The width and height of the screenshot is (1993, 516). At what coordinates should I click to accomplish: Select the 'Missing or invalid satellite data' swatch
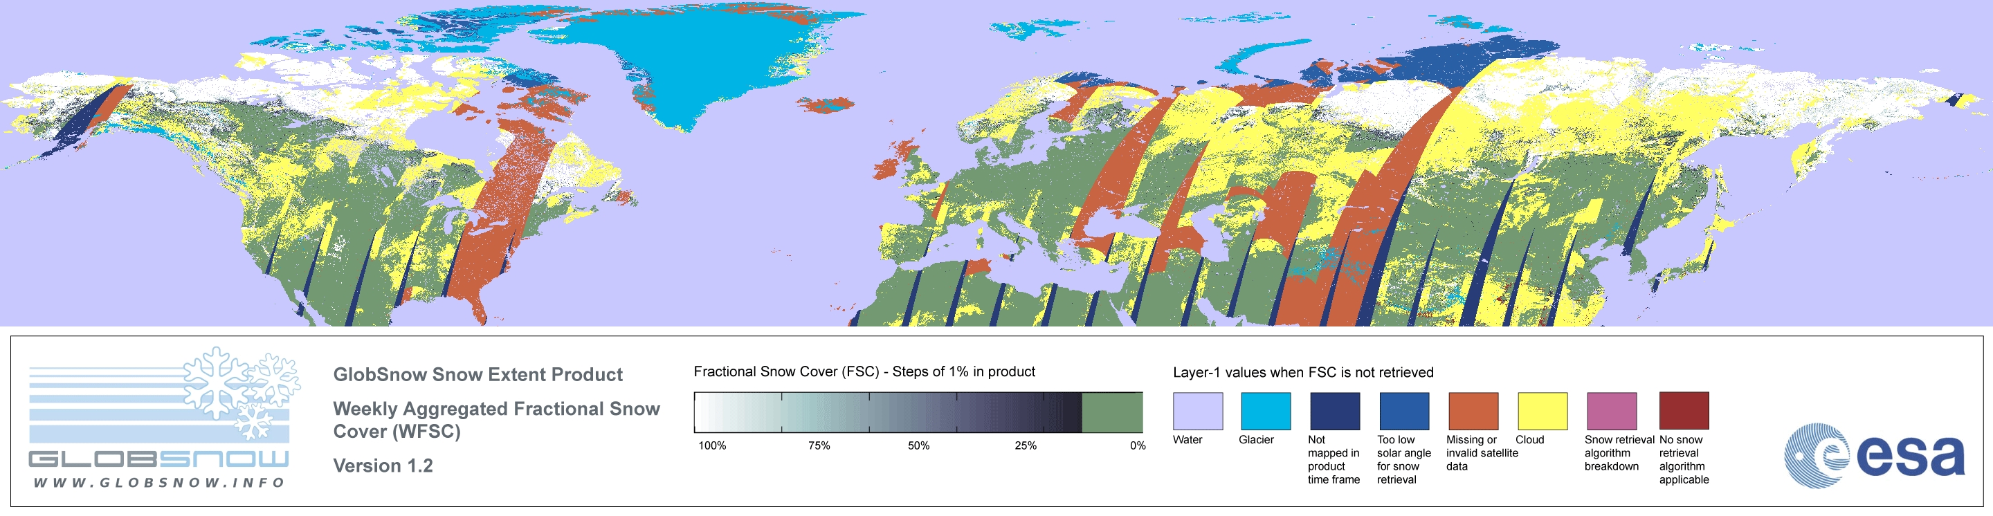1473,411
